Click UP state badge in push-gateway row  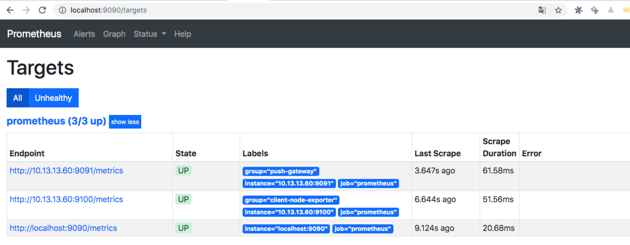pos(183,171)
